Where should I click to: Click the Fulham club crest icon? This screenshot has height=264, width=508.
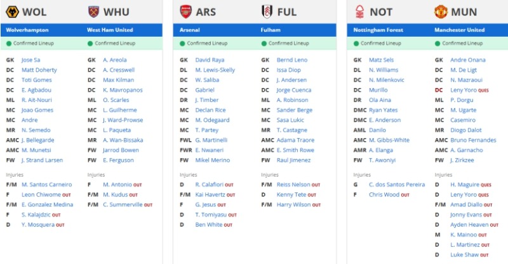(x=268, y=11)
